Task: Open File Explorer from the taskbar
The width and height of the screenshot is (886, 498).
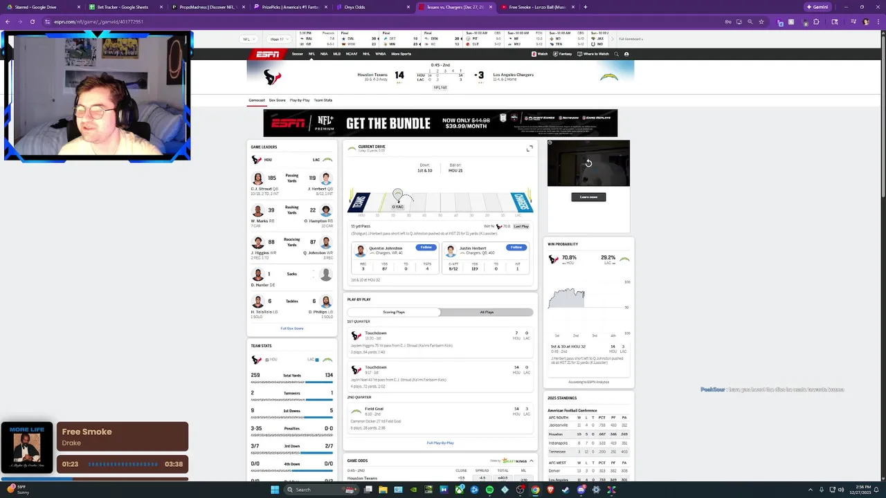Action: tap(383, 490)
